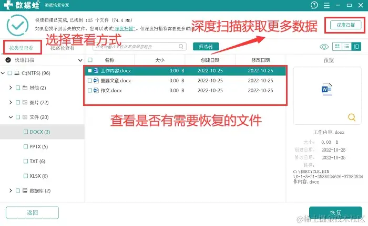Tick the checkbox for 作文.docx
Screen dimensions: 368x226
(90, 90)
